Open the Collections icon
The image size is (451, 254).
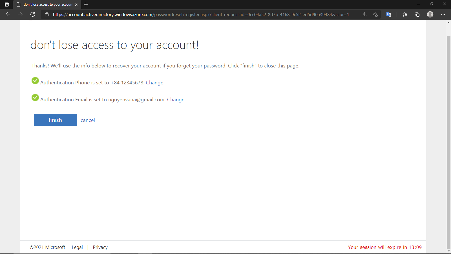point(417,14)
